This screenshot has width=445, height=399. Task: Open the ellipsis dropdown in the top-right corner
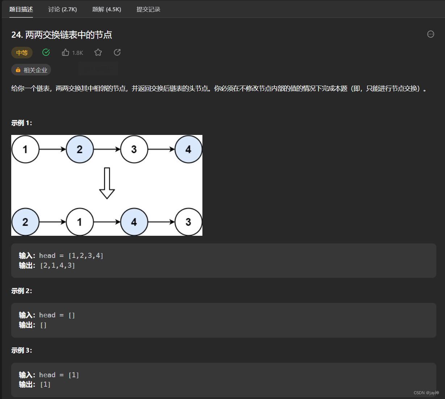[431, 34]
